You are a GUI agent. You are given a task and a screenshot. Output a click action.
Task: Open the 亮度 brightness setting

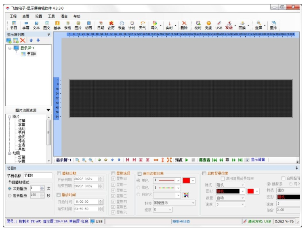pyautogui.click(x=208, y=25)
